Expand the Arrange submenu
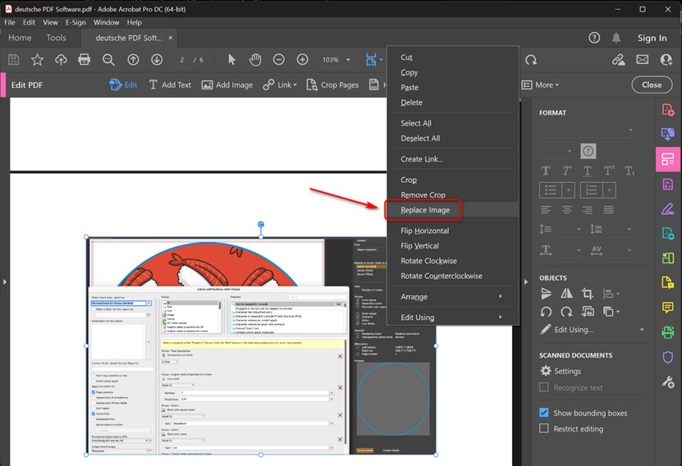682x466 pixels. 453,296
